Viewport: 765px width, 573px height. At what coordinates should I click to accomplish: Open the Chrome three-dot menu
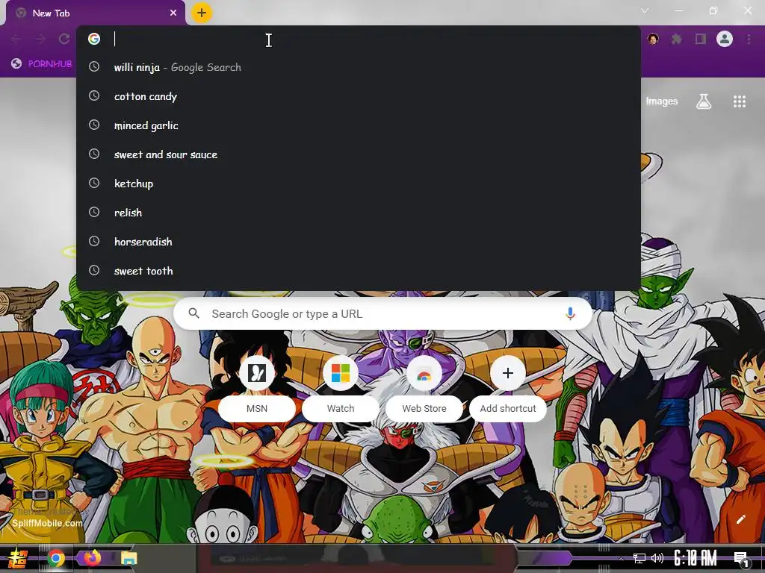pos(749,39)
